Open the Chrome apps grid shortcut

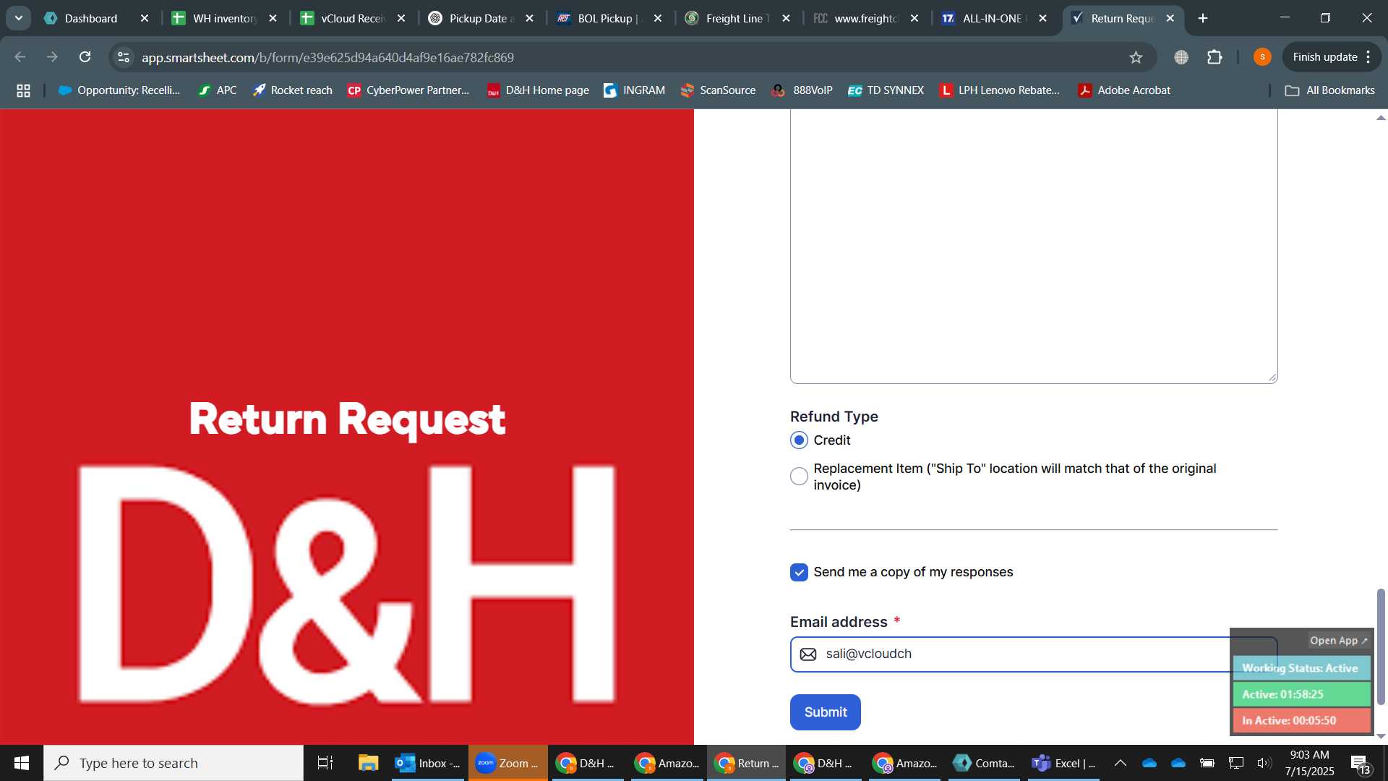[x=23, y=90]
